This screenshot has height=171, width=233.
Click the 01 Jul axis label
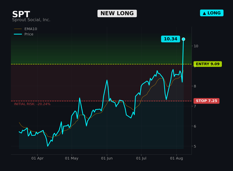click(141, 158)
